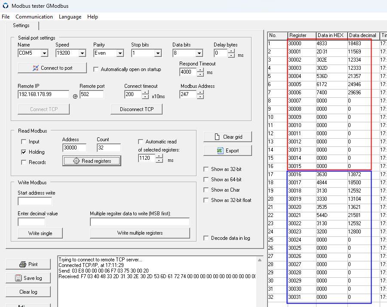Image resolution: width=387 pixels, height=307 pixels.
Task: Click the Print button with printer icon
Action: [x=28, y=264]
